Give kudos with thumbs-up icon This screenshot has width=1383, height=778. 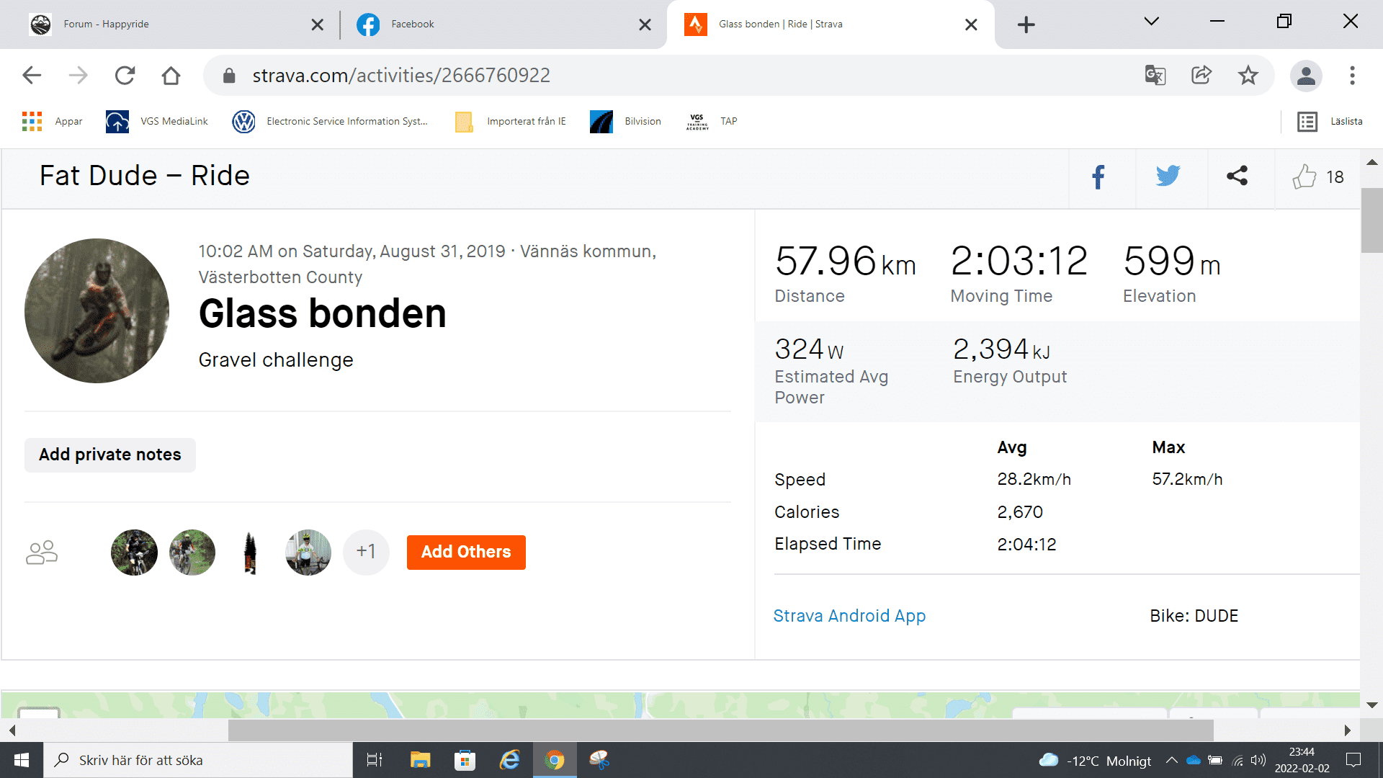tap(1304, 177)
